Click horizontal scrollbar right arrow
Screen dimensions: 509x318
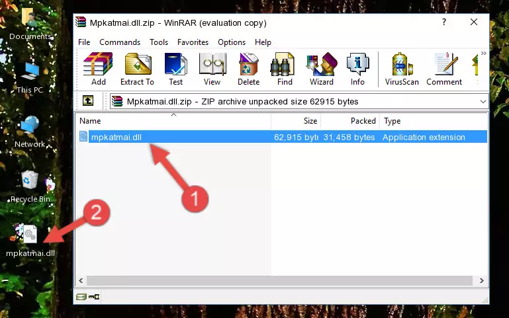pyautogui.click(x=482, y=280)
